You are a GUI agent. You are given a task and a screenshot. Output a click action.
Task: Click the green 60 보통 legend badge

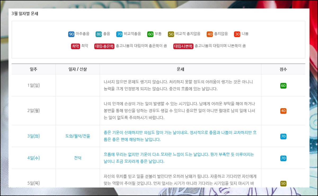[x=151, y=34]
